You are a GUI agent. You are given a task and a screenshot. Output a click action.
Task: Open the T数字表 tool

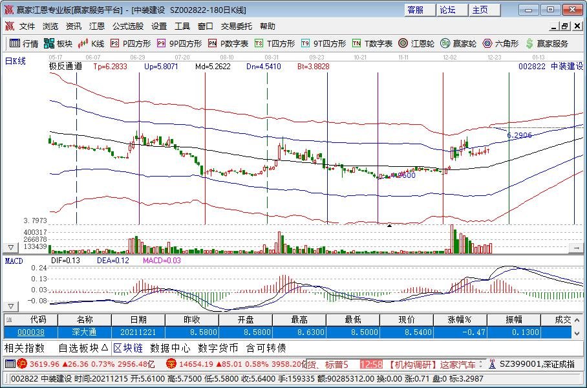(372, 43)
